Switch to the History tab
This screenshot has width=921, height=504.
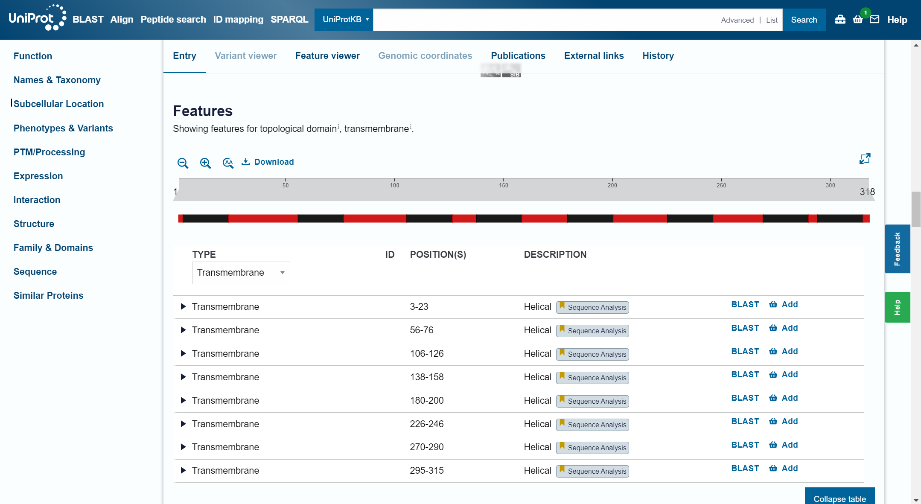coord(658,56)
